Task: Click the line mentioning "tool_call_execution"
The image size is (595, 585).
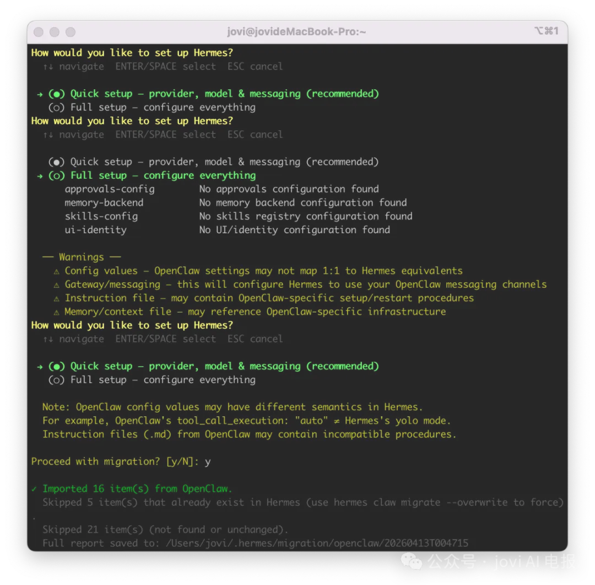Action: (247, 421)
